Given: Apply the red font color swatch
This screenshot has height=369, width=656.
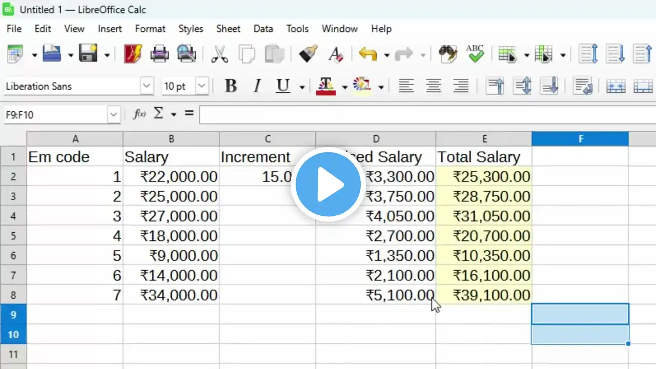Looking at the screenshot, I should [x=326, y=86].
